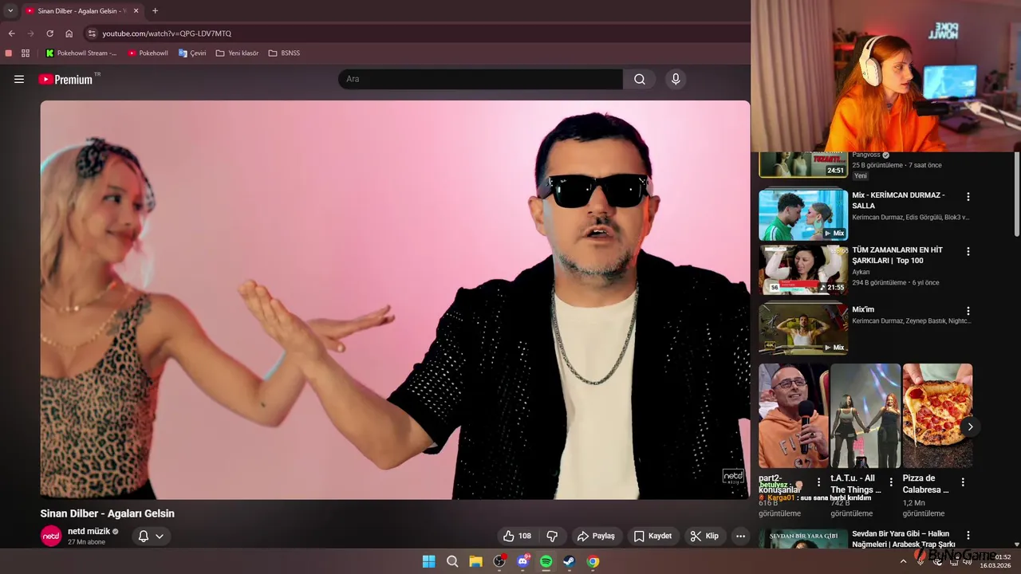Open the YouTube guide hamburger menu
1021x574 pixels.
(19, 79)
